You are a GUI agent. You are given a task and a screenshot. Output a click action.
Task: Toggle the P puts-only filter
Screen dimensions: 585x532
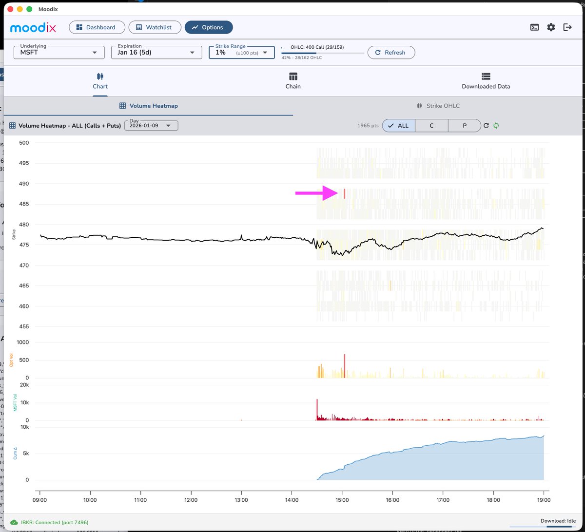point(465,125)
